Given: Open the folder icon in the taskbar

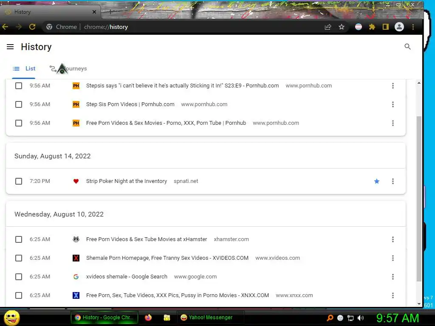Looking at the screenshot, I should pyautogui.click(x=167, y=318).
